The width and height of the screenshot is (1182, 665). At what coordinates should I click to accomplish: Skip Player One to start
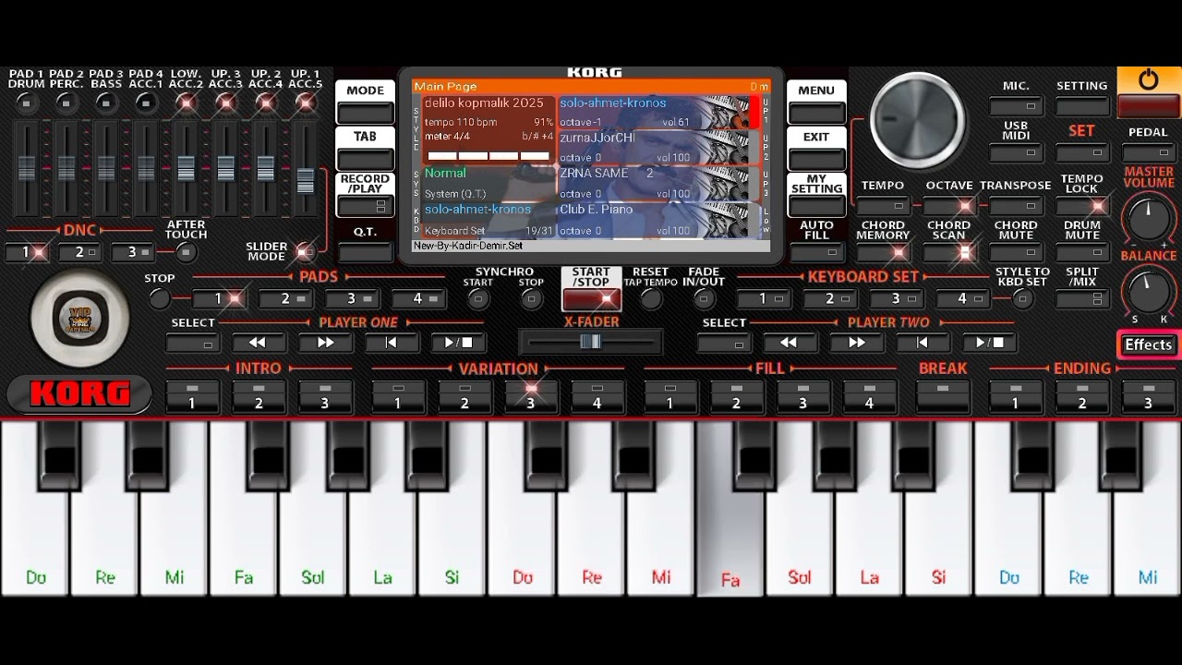[x=391, y=343]
